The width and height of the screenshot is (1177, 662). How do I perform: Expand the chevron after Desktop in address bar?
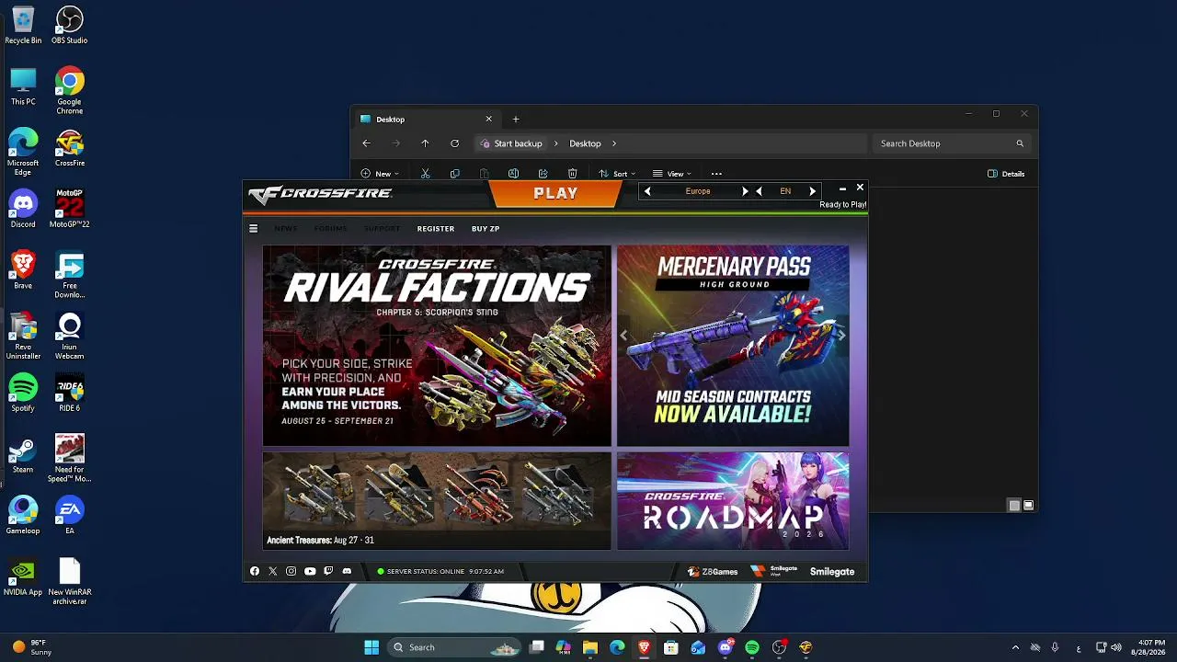click(614, 143)
